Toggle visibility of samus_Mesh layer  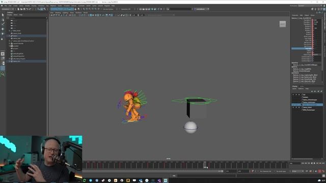pyautogui.click(x=293, y=107)
